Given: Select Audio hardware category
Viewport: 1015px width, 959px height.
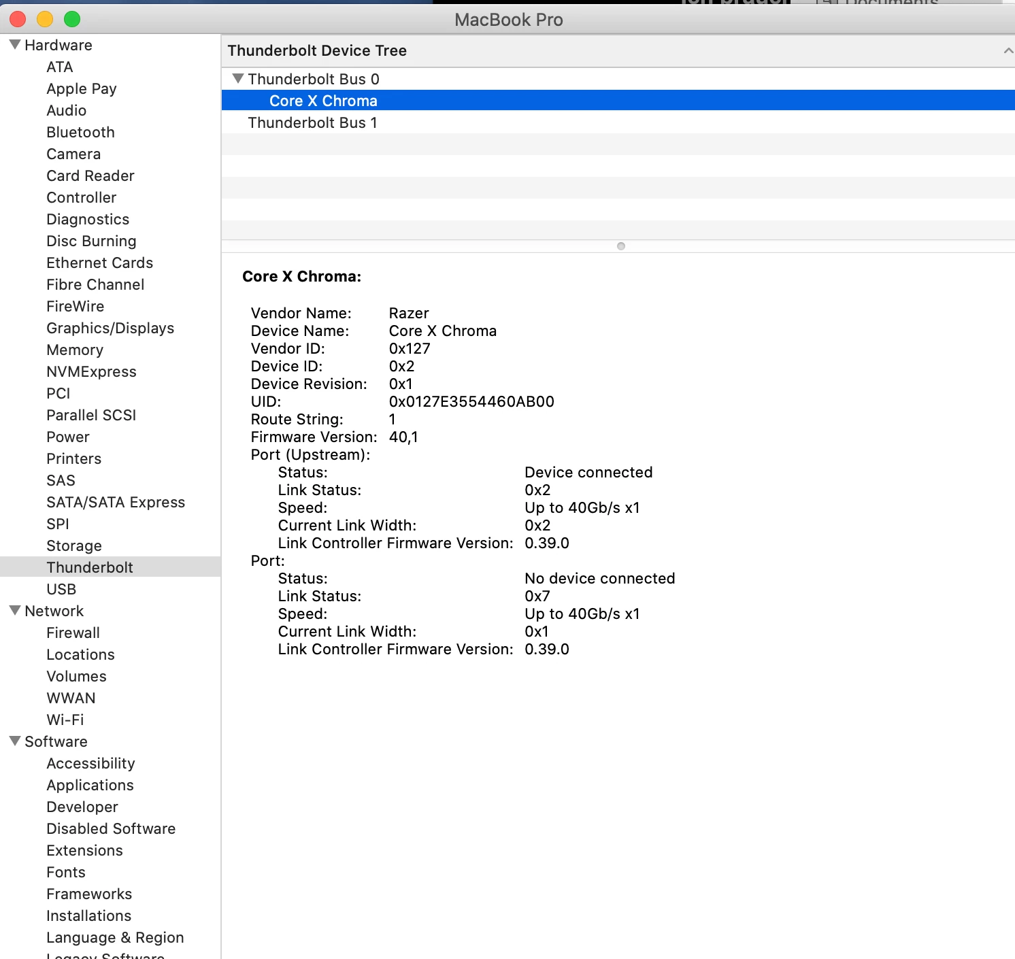Looking at the screenshot, I should pos(67,110).
